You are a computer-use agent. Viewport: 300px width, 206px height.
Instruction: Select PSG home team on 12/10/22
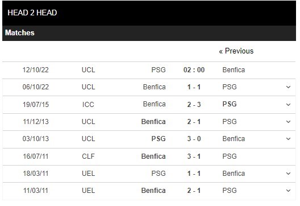pyautogui.click(x=159, y=70)
